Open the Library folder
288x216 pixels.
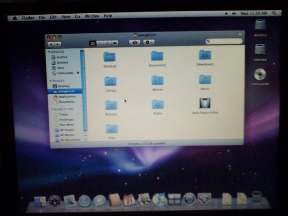point(110,81)
